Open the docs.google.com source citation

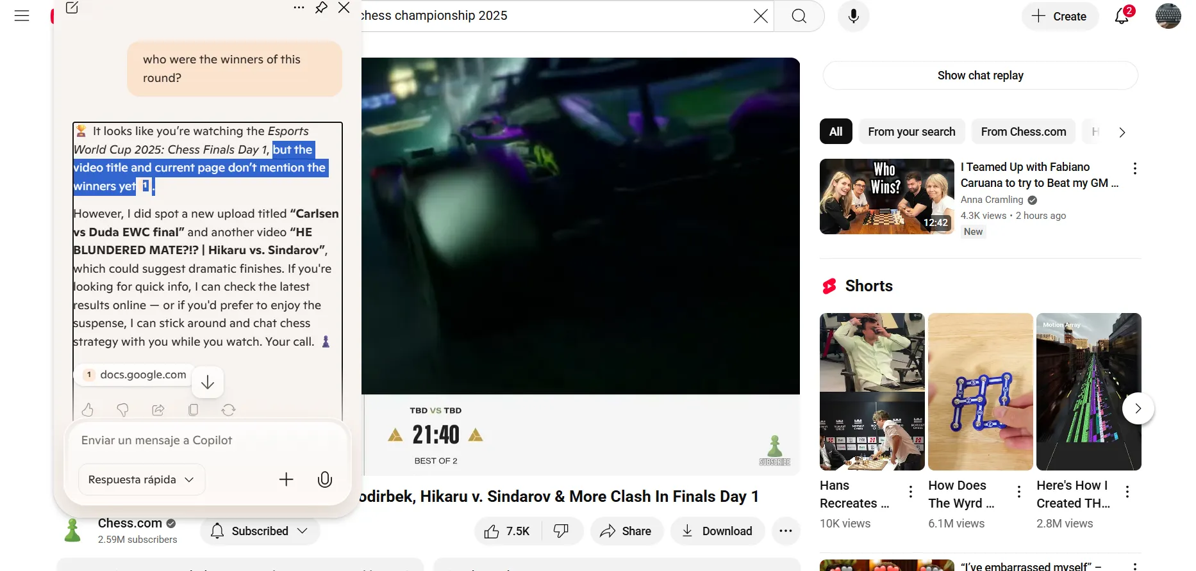(136, 374)
